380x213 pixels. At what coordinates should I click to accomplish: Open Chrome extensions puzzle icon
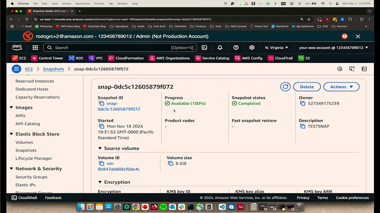pos(350,19)
